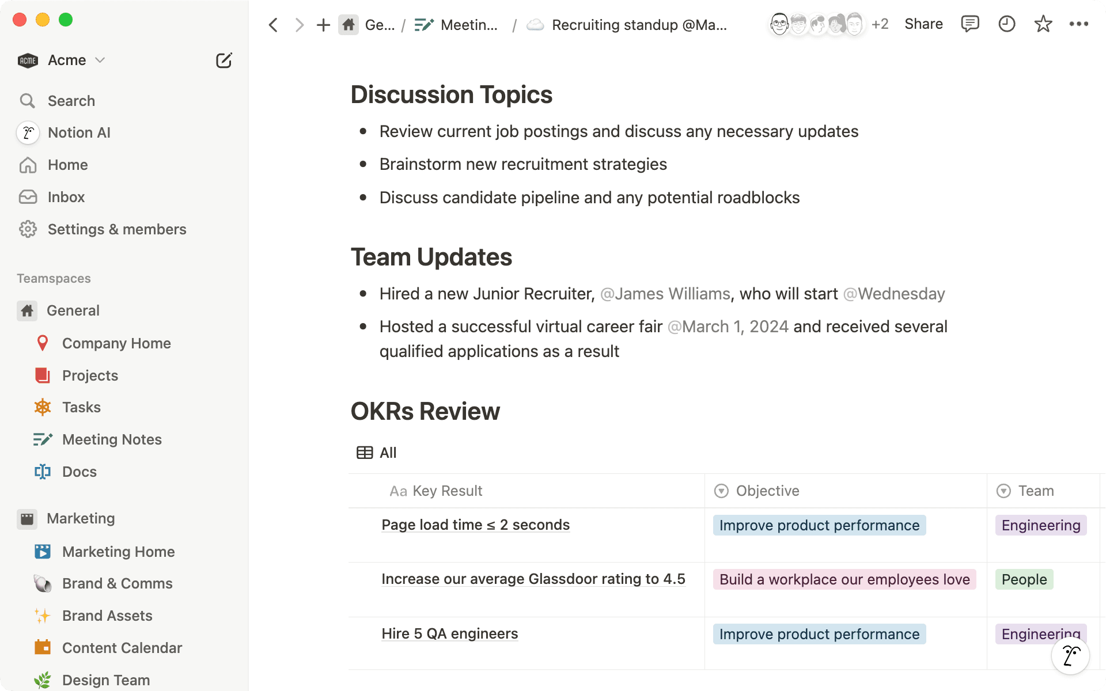This screenshot has width=1106, height=691.
Task: Navigate back with the left arrow icon
Action: point(273,25)
